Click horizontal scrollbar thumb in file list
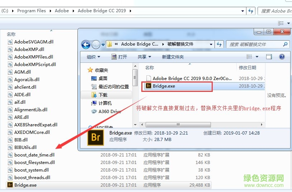292x192 pixels. pos(178,125)
